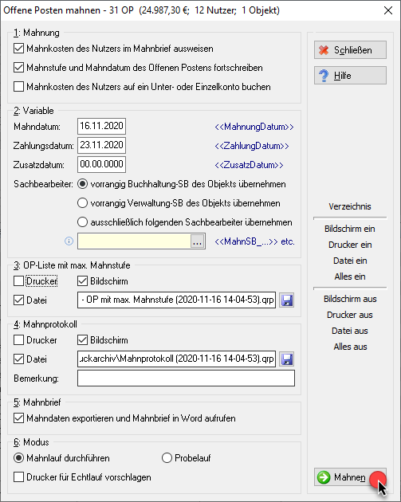Close the Offene Posten mahnen dialog

(x=388, y=10)
